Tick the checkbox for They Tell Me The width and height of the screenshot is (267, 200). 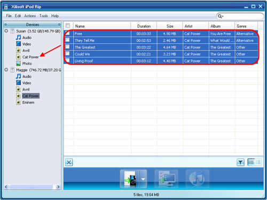pyautogui.click(x=67, y=40)
